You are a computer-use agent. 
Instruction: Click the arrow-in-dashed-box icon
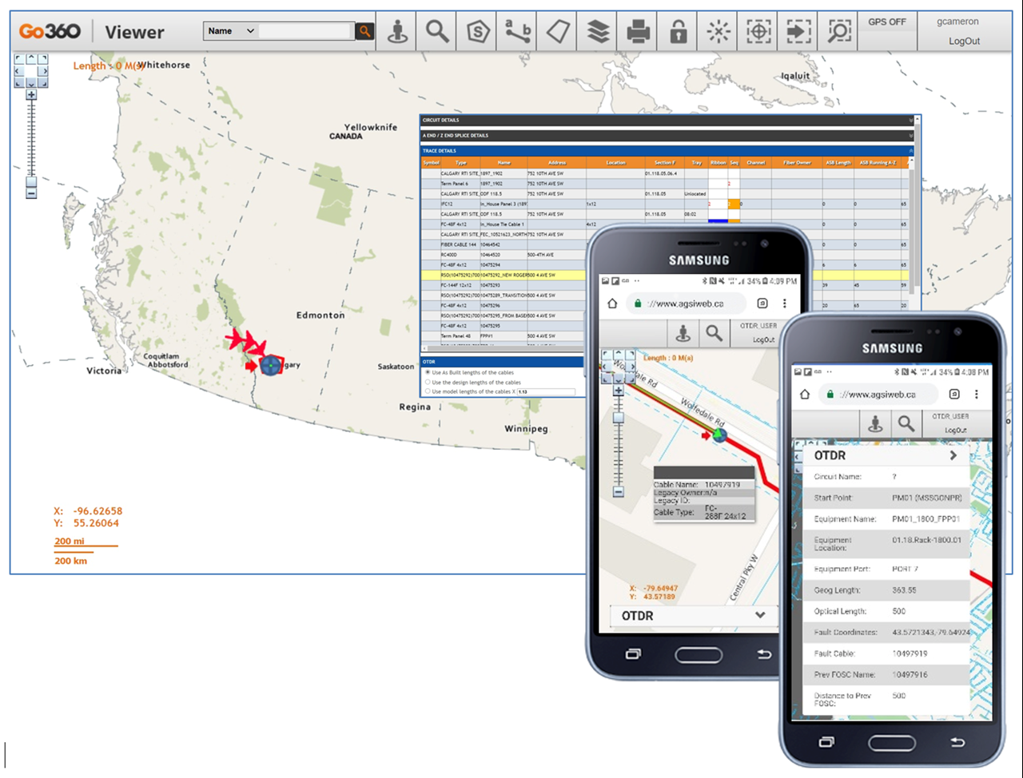pos(798,32)
